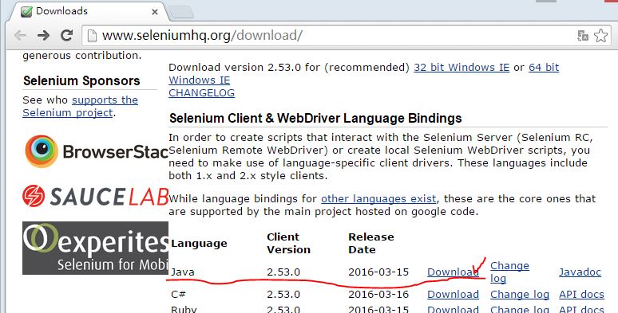Viewport: 618px width, 313px height.
Task: Click the Java release date 2016-03-15
Action: coord(378,272)
